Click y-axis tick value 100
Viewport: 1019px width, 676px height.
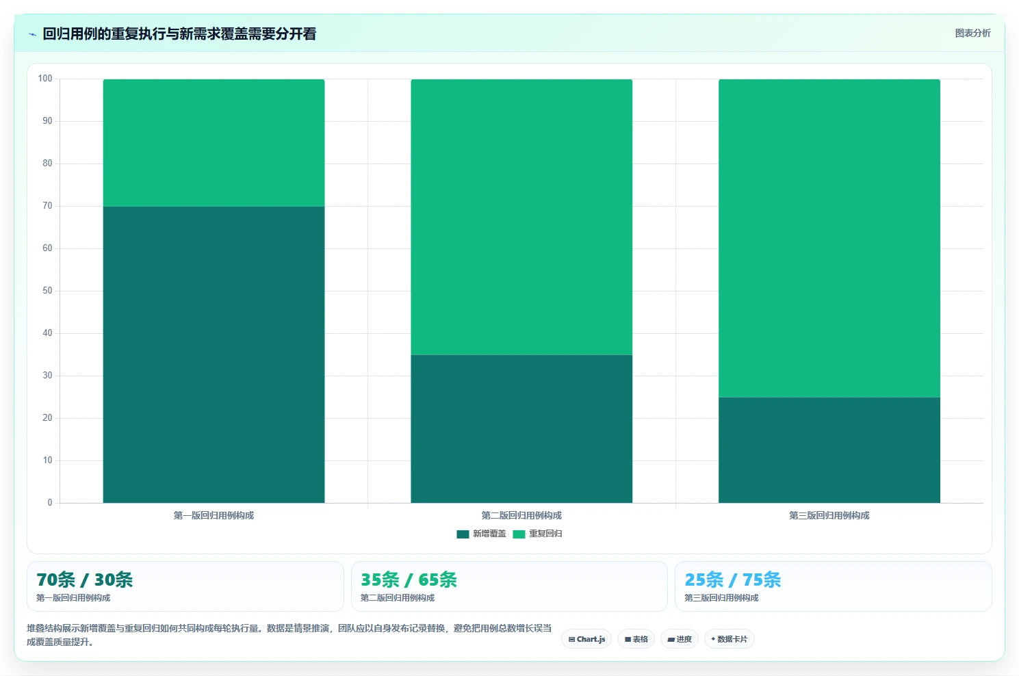[x=45, y=79]
